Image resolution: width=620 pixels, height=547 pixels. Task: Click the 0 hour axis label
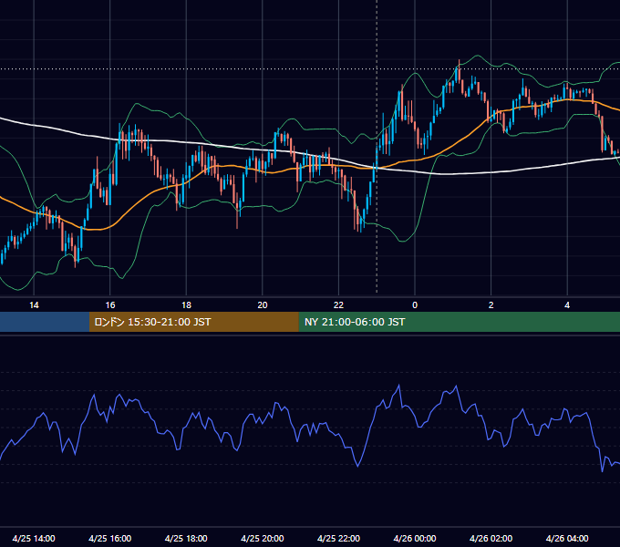pos(415,305)
